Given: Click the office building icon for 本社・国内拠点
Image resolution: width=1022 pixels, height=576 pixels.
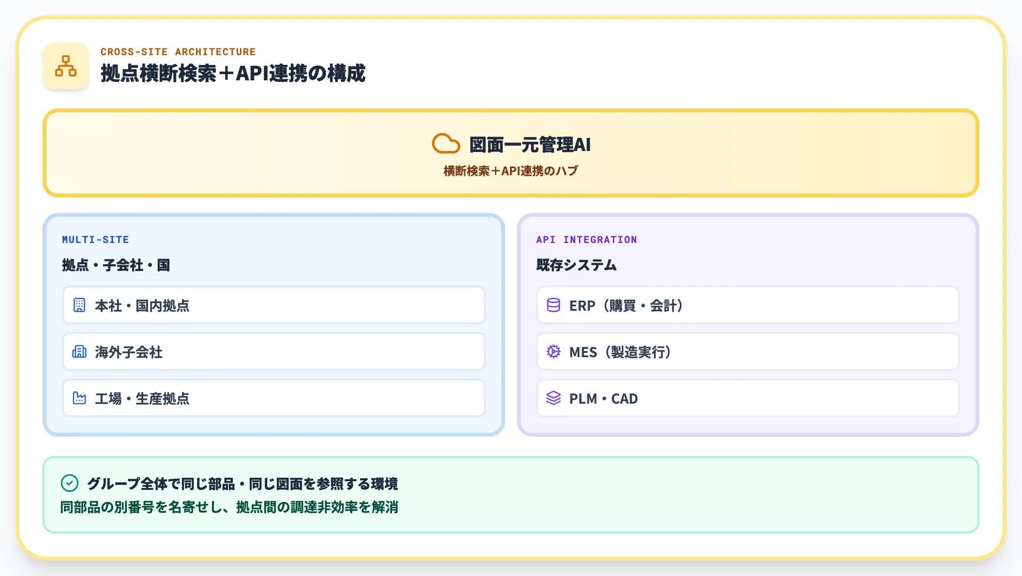Looking at the screenshot, I should 79,305.
